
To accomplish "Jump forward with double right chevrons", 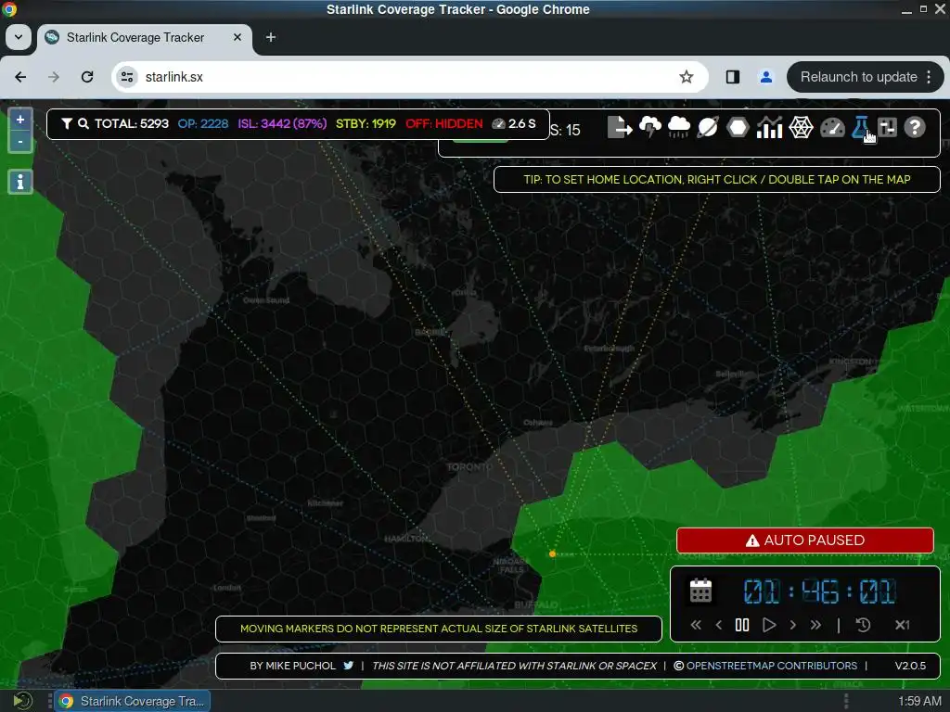I will click(x=815, y=625).
